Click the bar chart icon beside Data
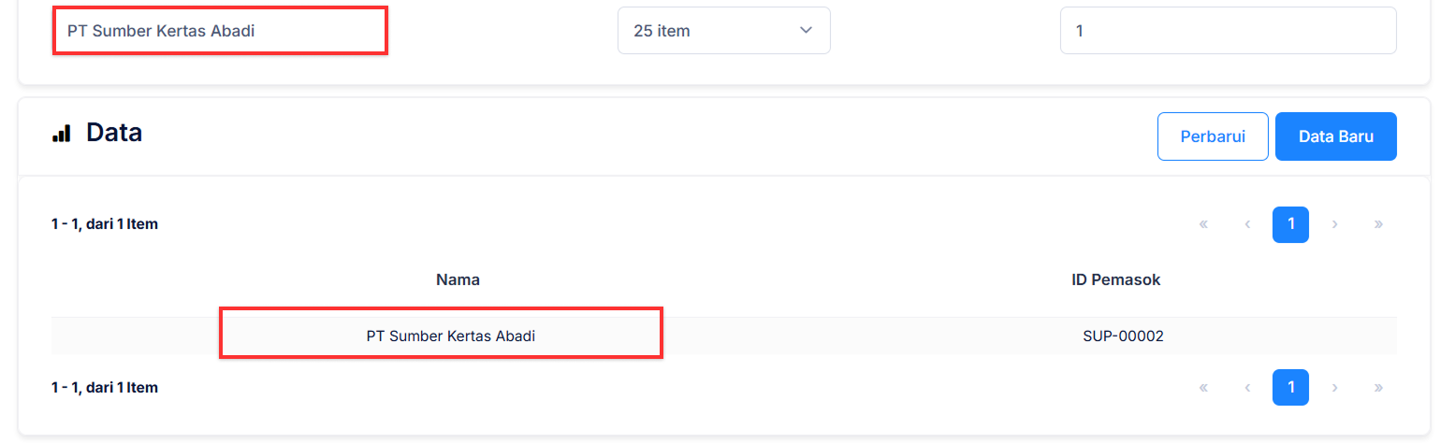This screenshot has width=1455, height=443. (x=61, y=134)
